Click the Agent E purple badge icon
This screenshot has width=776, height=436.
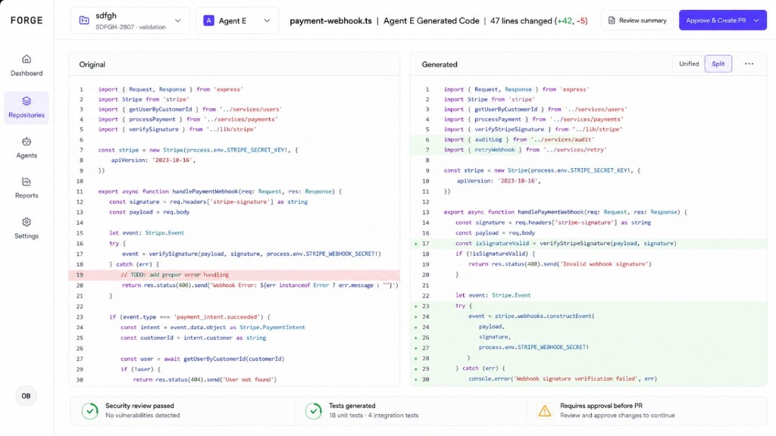coord(209,20)
